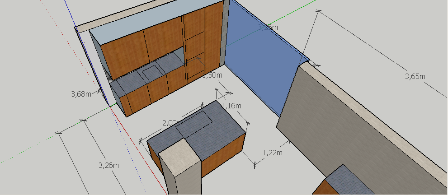Click the countertop in the bottom right corner
This screenshot has width=448, height=195.
(346, 178)
